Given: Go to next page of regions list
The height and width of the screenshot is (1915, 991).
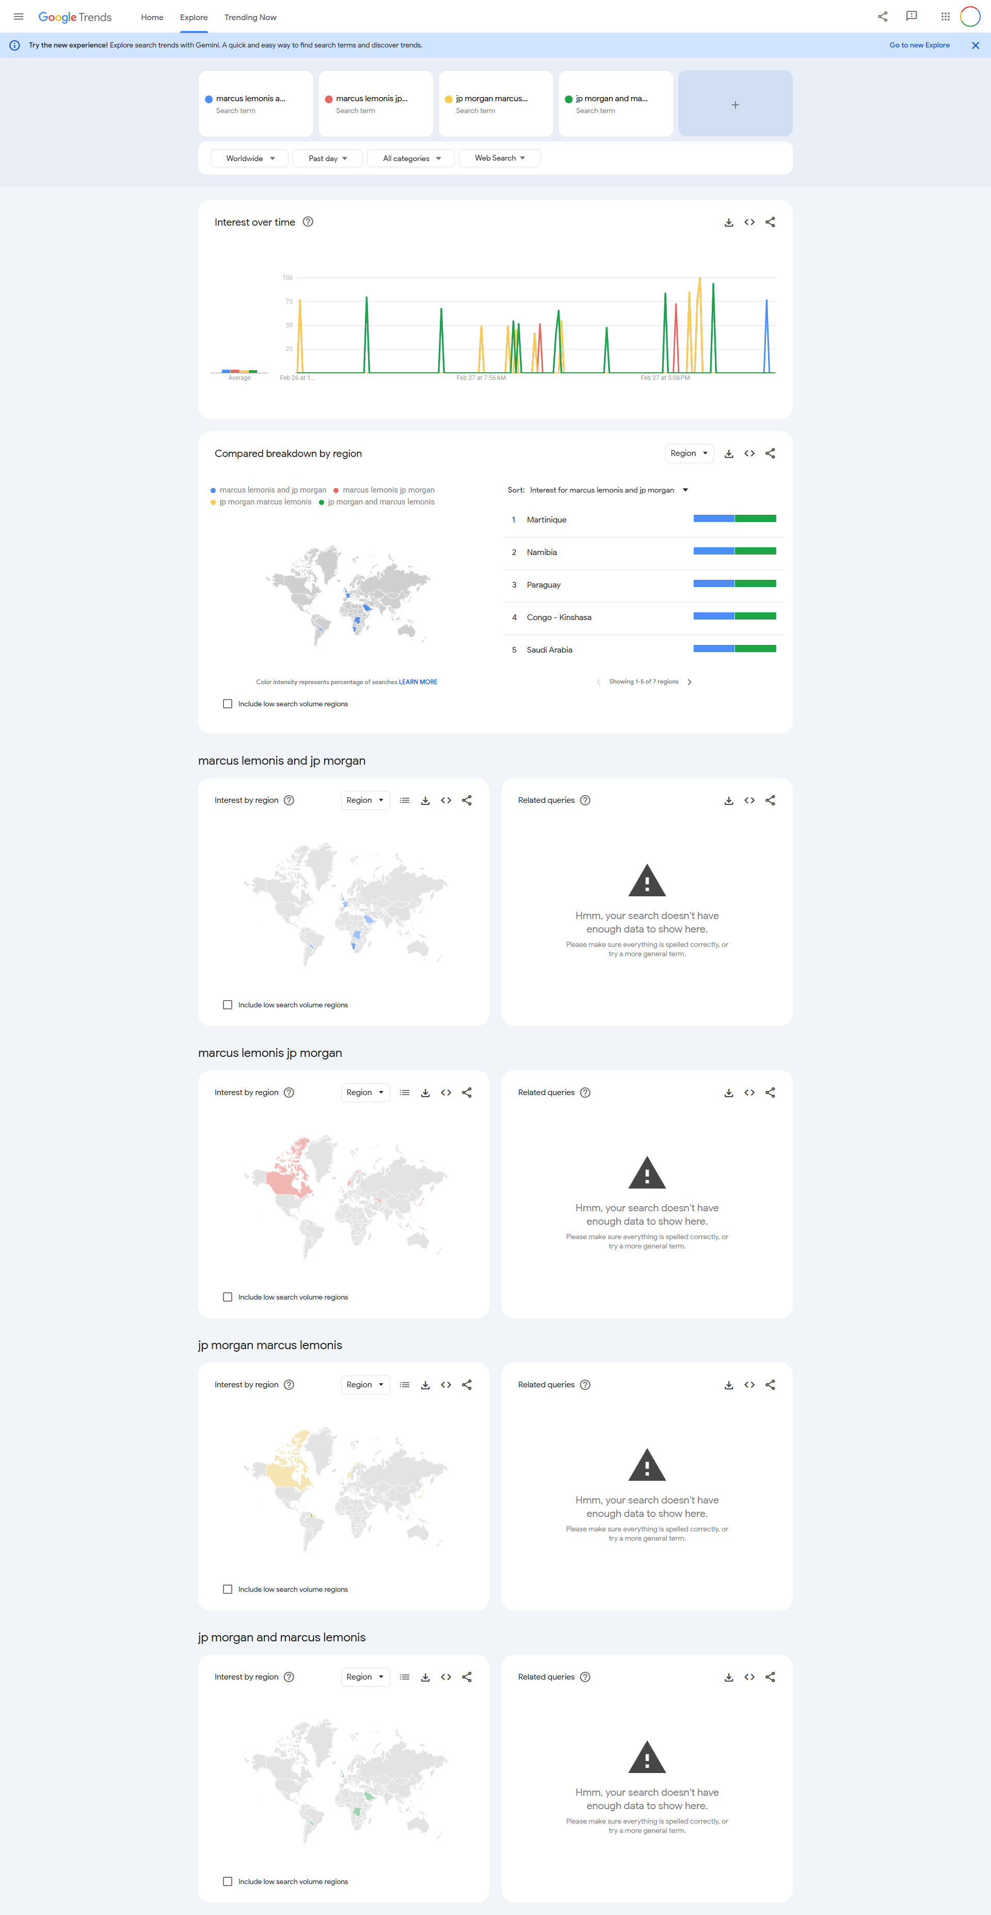Looking at the screenshot, I should 689,682.
